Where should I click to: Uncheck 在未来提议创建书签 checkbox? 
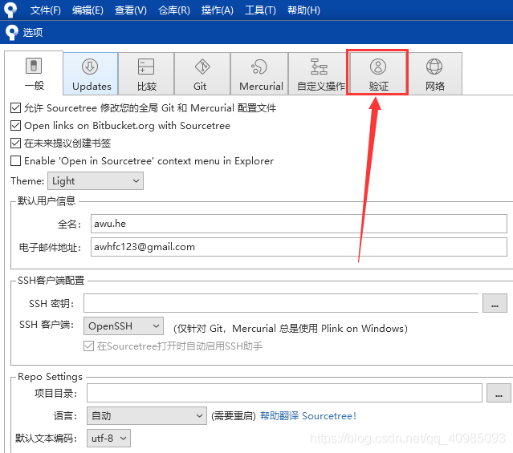pyautogui.click(x=16, y=144)
